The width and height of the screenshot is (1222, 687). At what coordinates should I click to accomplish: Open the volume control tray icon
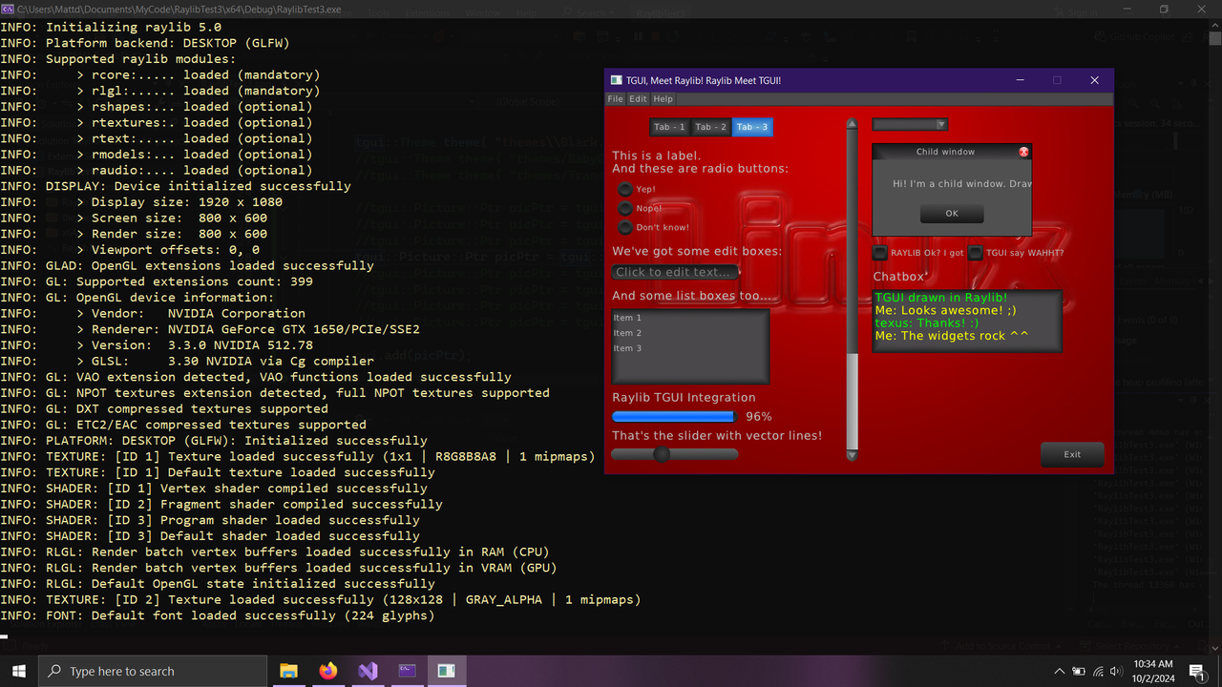click(x=1116, y=672)
